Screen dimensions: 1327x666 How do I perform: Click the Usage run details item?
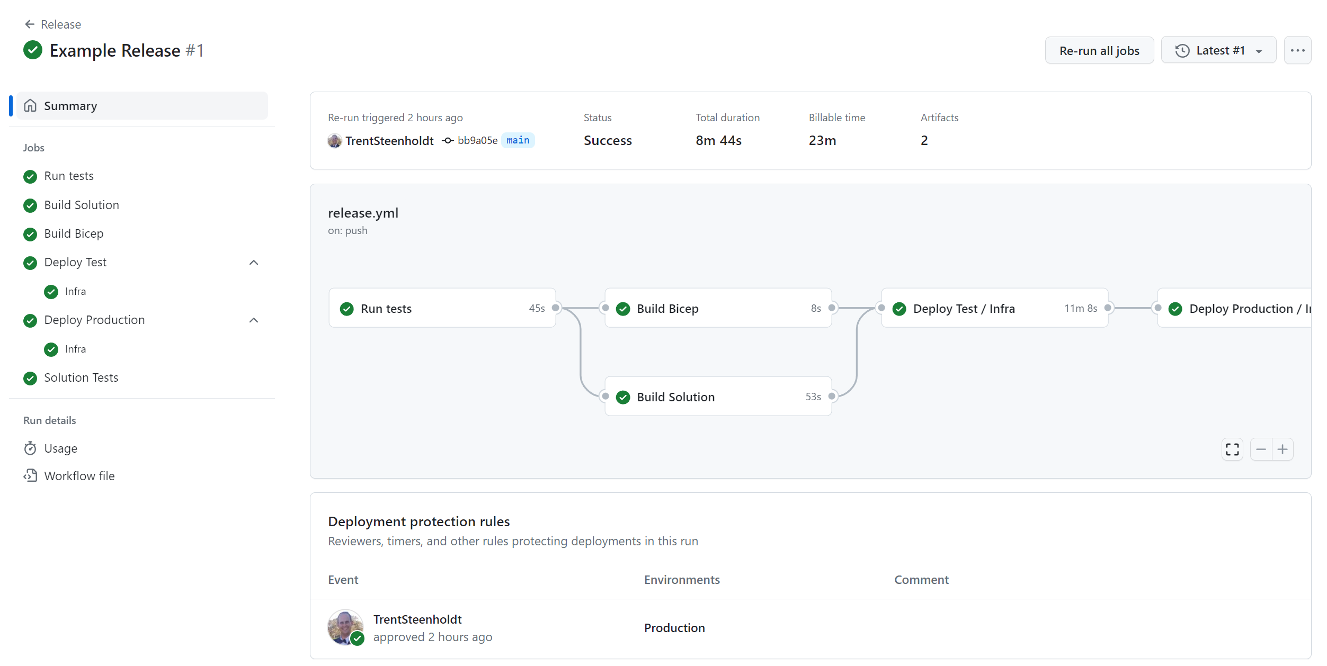point(60,448)
